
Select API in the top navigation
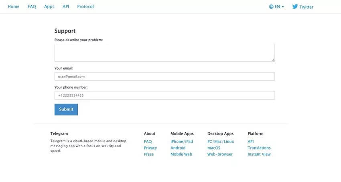pyautogui.click(x=66, y=7)
